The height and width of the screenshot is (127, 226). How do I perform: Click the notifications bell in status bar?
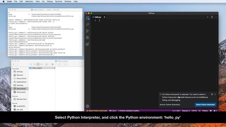tap(215, 111)
